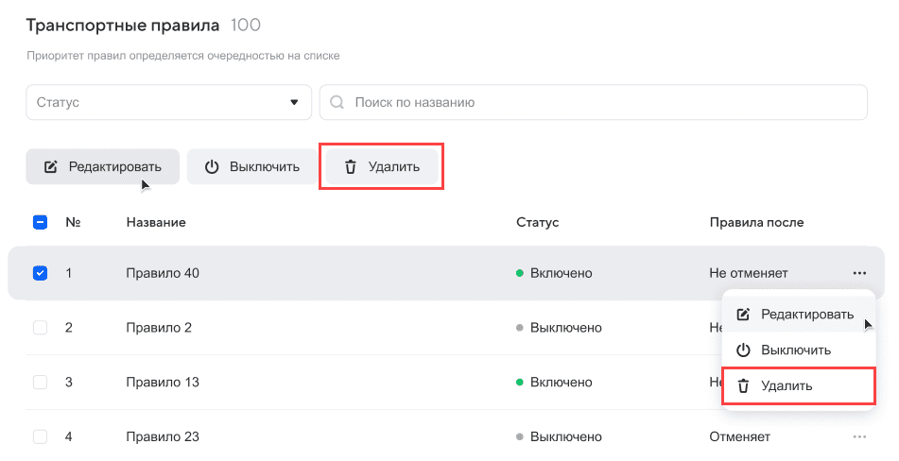Click Включено status of Правило 40

[x=554, y=273]
